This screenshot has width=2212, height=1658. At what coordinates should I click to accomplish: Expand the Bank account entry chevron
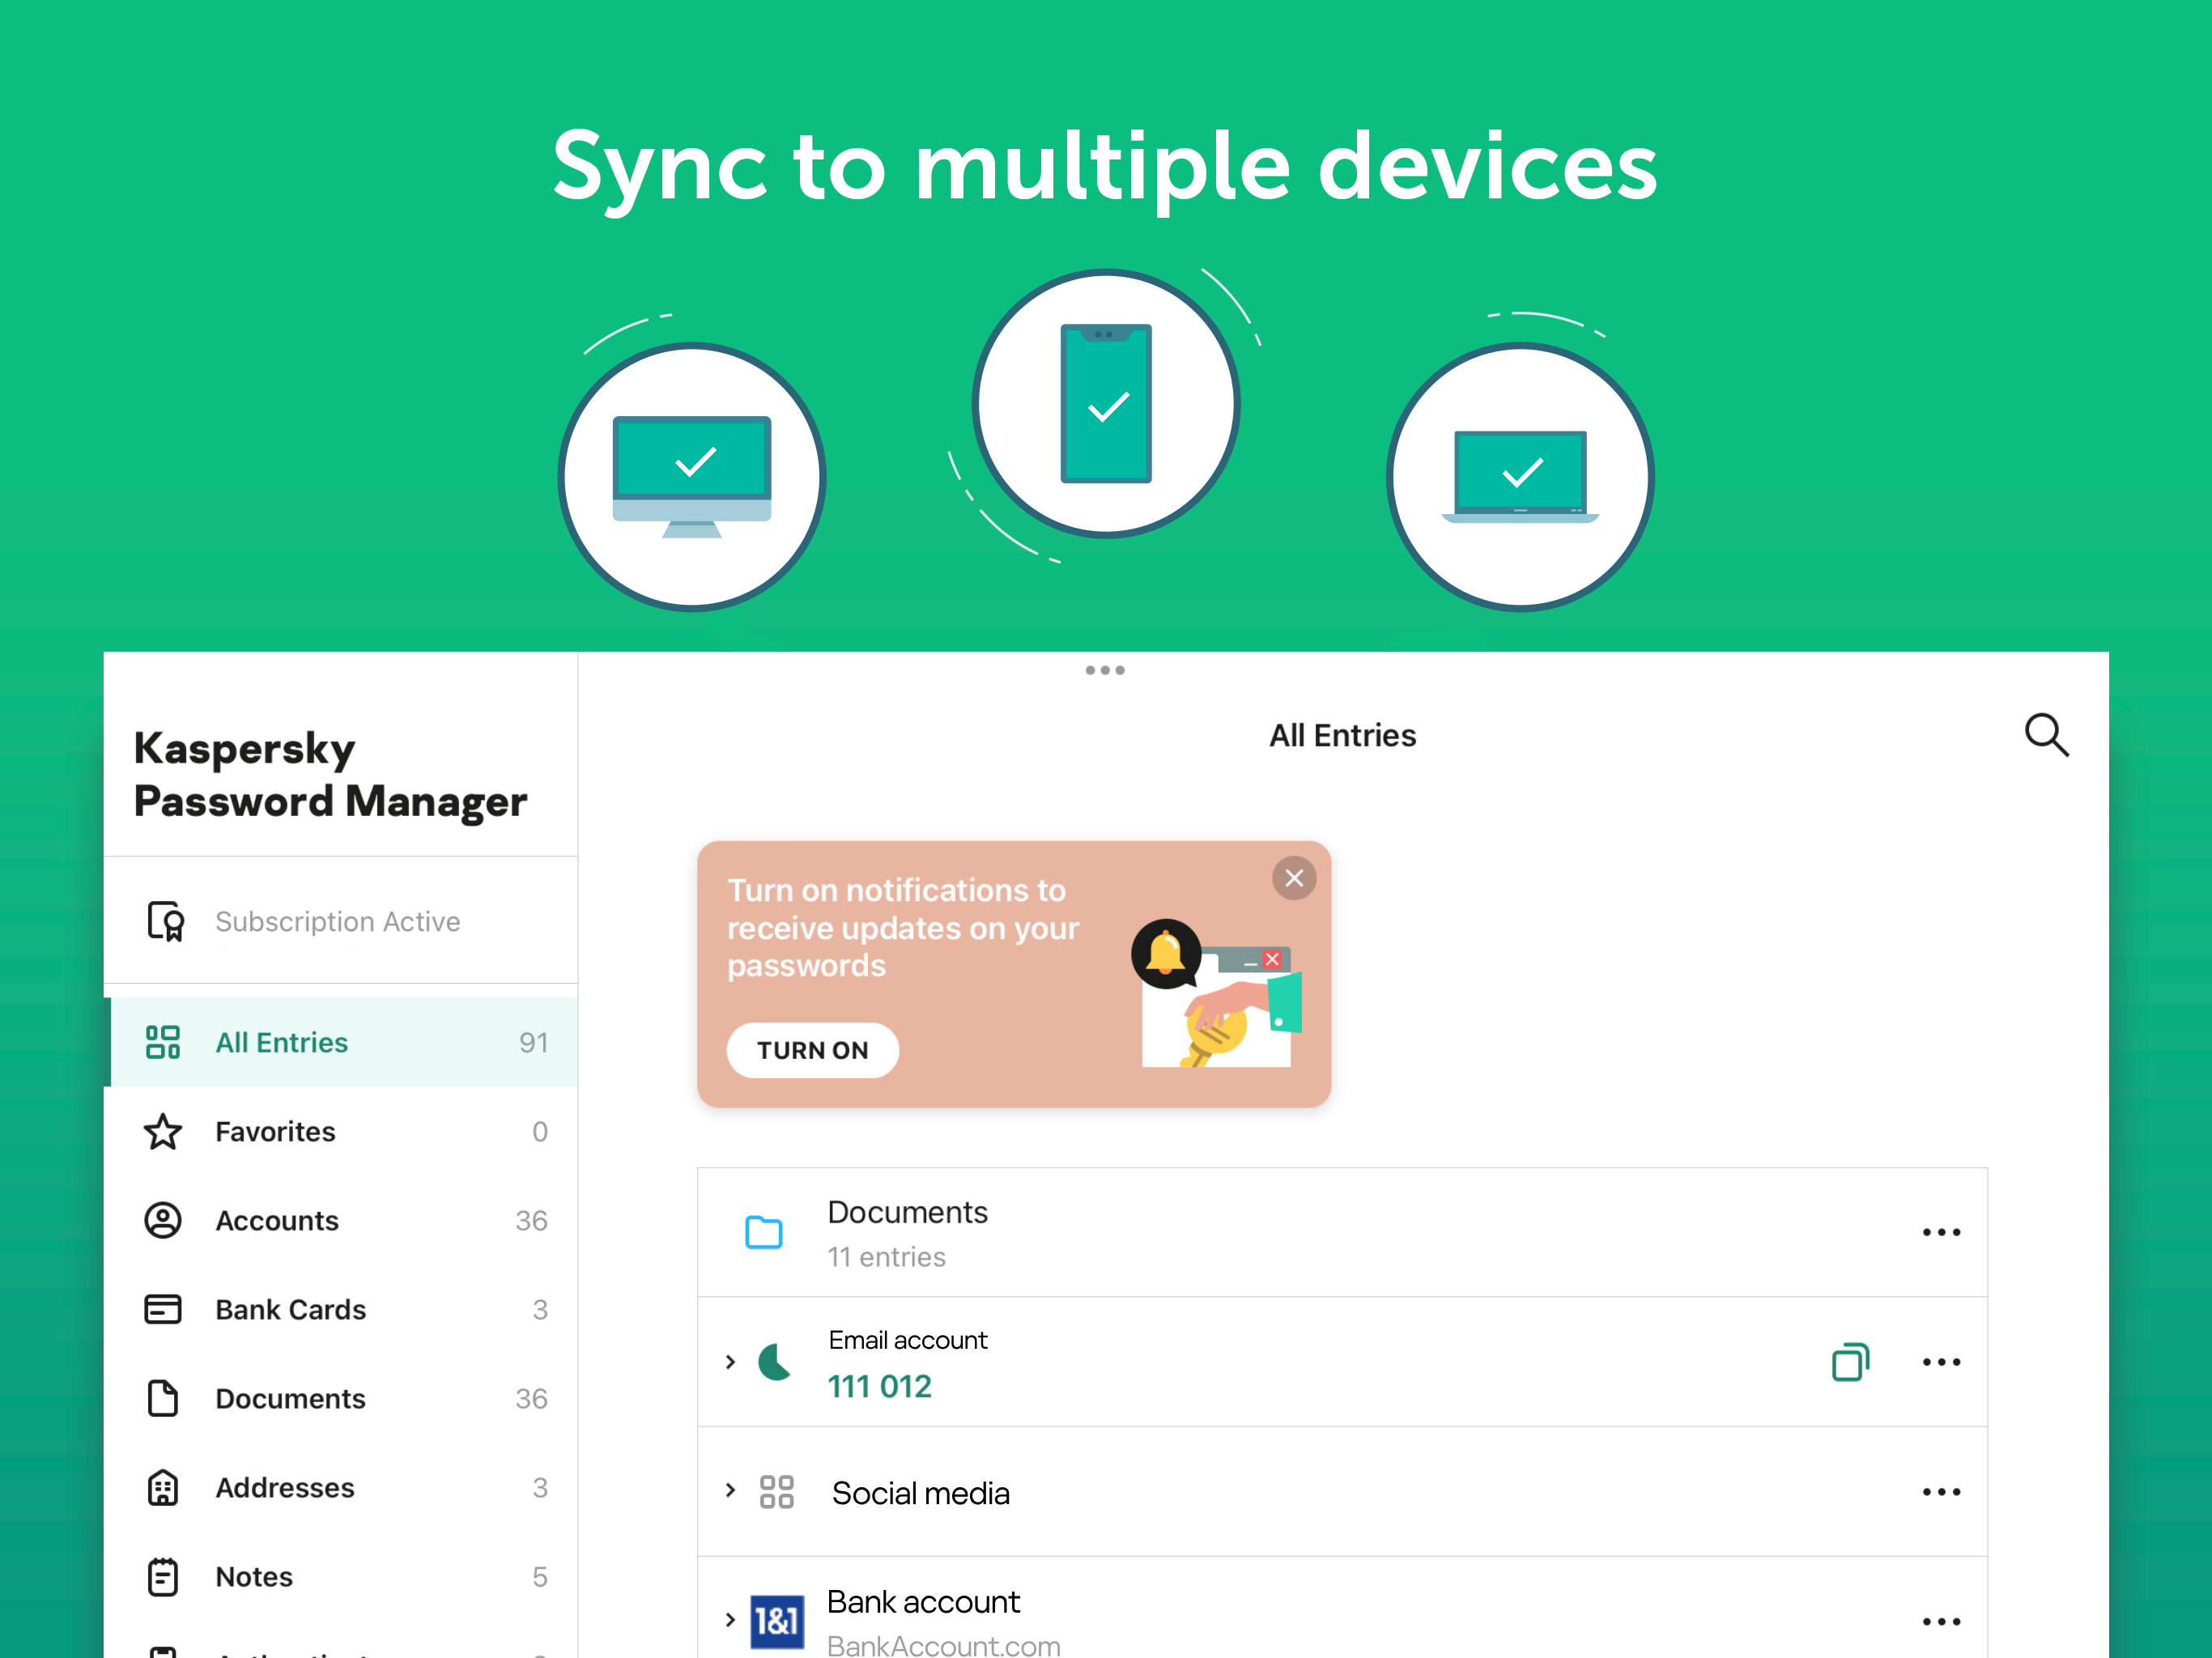tap(730, 1620)
